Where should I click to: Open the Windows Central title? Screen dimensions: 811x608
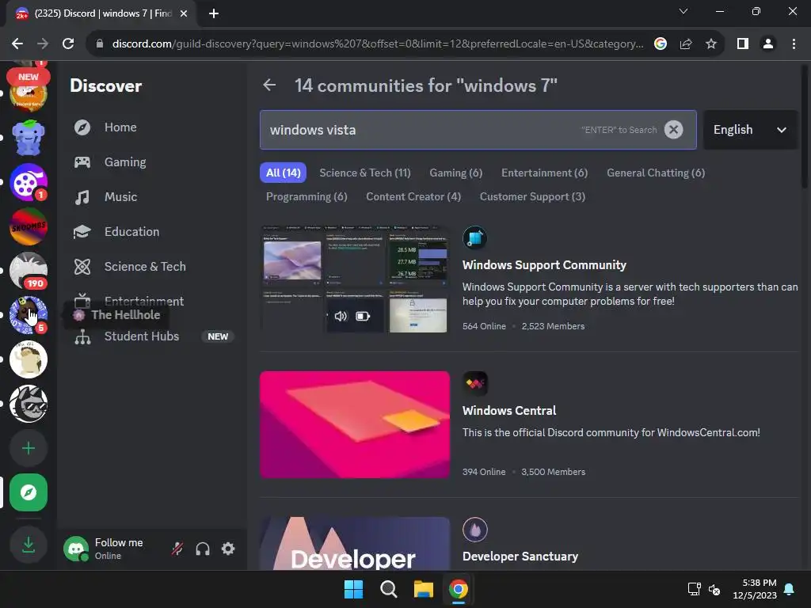tap(509, 411)
